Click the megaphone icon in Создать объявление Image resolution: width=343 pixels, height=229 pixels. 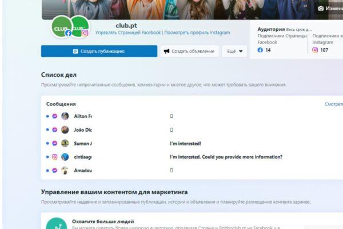[x=166, y=52]
